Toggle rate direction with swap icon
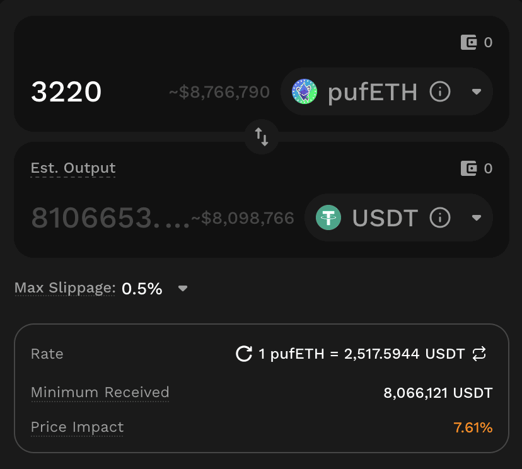 479,354
